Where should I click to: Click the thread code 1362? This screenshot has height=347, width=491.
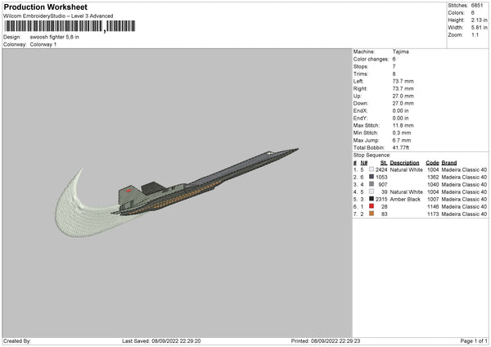tap(433, 177)
